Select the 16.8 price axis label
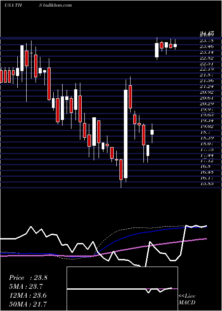 [x=205, y=167]
